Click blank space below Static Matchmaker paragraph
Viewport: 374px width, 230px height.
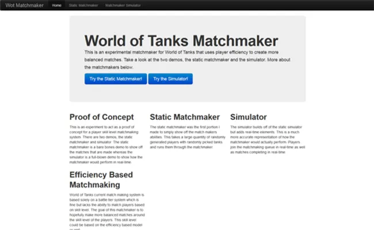pyautogui.click(x=186, y=184)
